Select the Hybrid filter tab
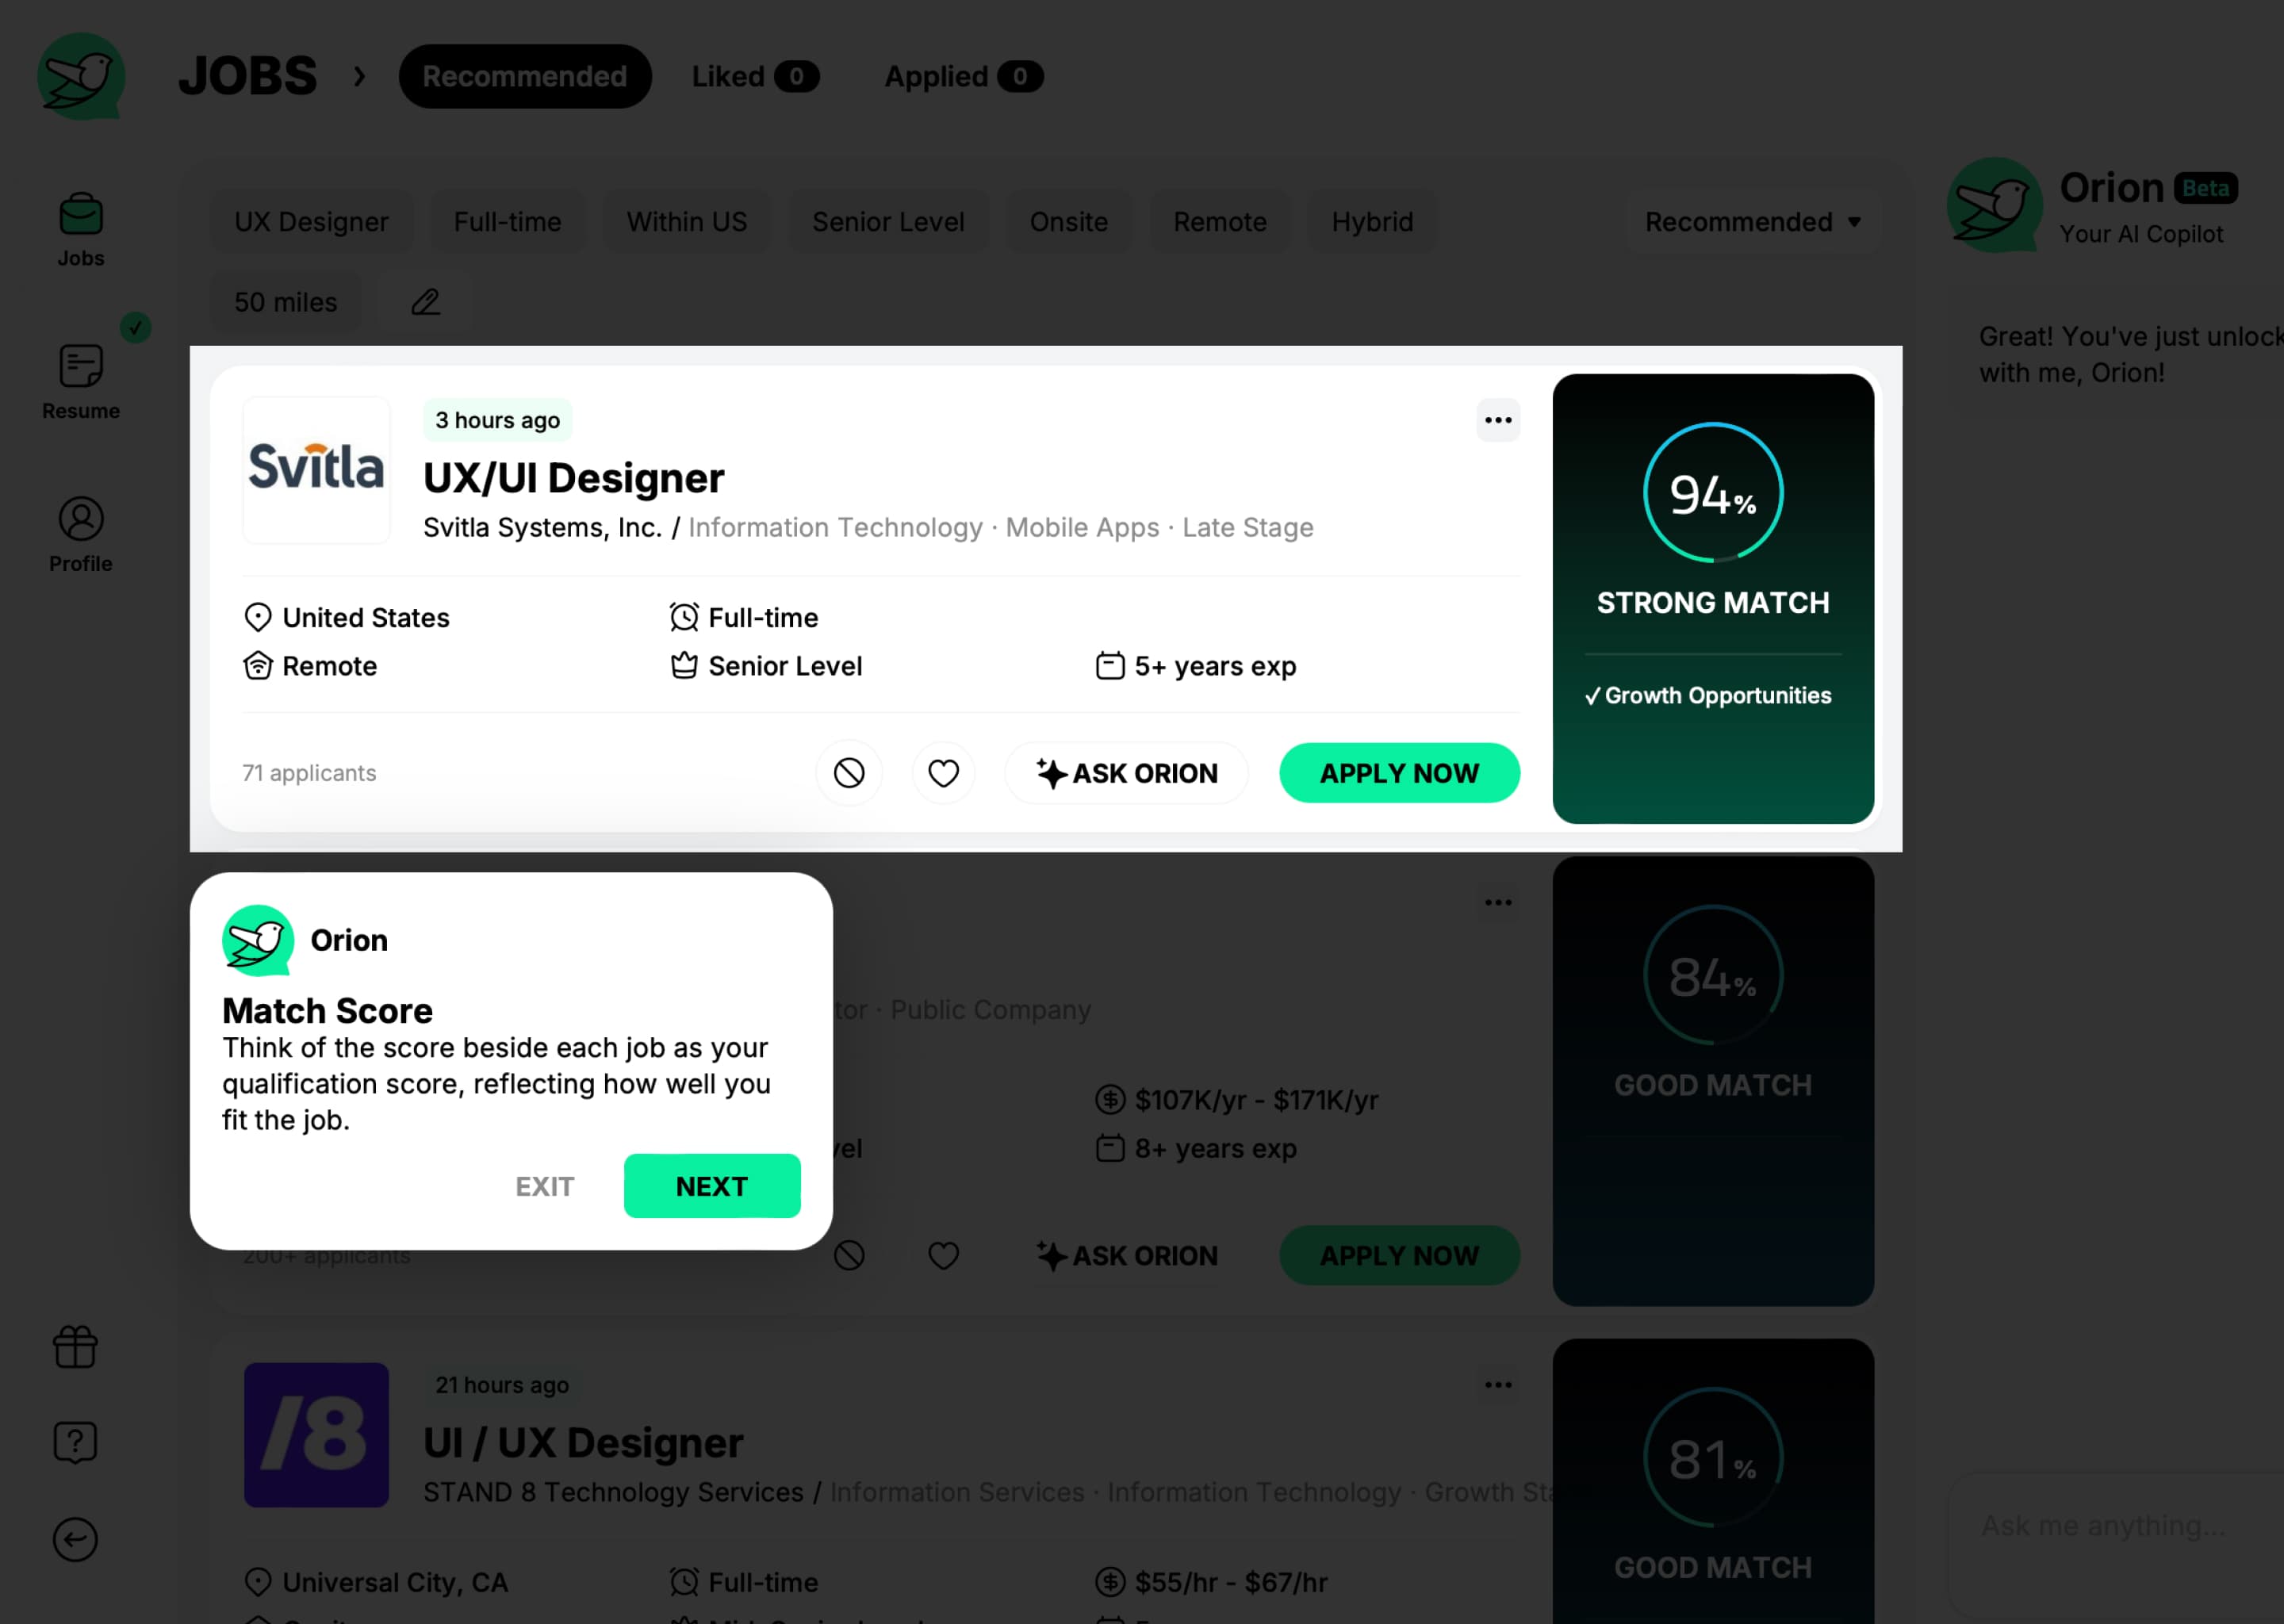This screenshot has width=2284, height=1624. 1370,221
